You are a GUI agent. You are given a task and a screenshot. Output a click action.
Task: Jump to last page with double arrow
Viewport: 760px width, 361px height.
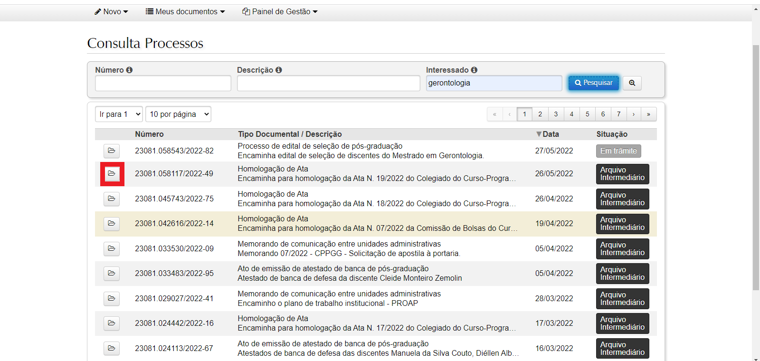pyautogui.click(x=648, y=114)
